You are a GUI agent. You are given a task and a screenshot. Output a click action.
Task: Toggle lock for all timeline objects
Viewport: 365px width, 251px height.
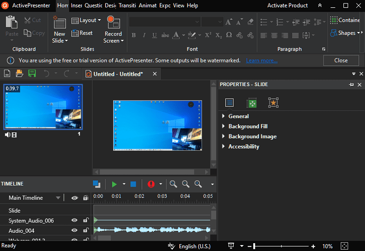point(86,198)
